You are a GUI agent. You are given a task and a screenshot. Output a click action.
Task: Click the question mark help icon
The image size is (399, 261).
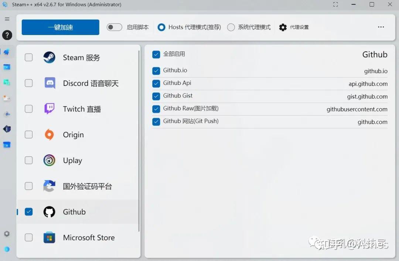[x=7, y=35]
